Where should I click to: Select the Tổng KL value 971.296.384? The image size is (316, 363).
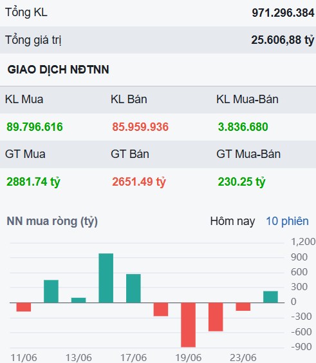coord(283,13)
